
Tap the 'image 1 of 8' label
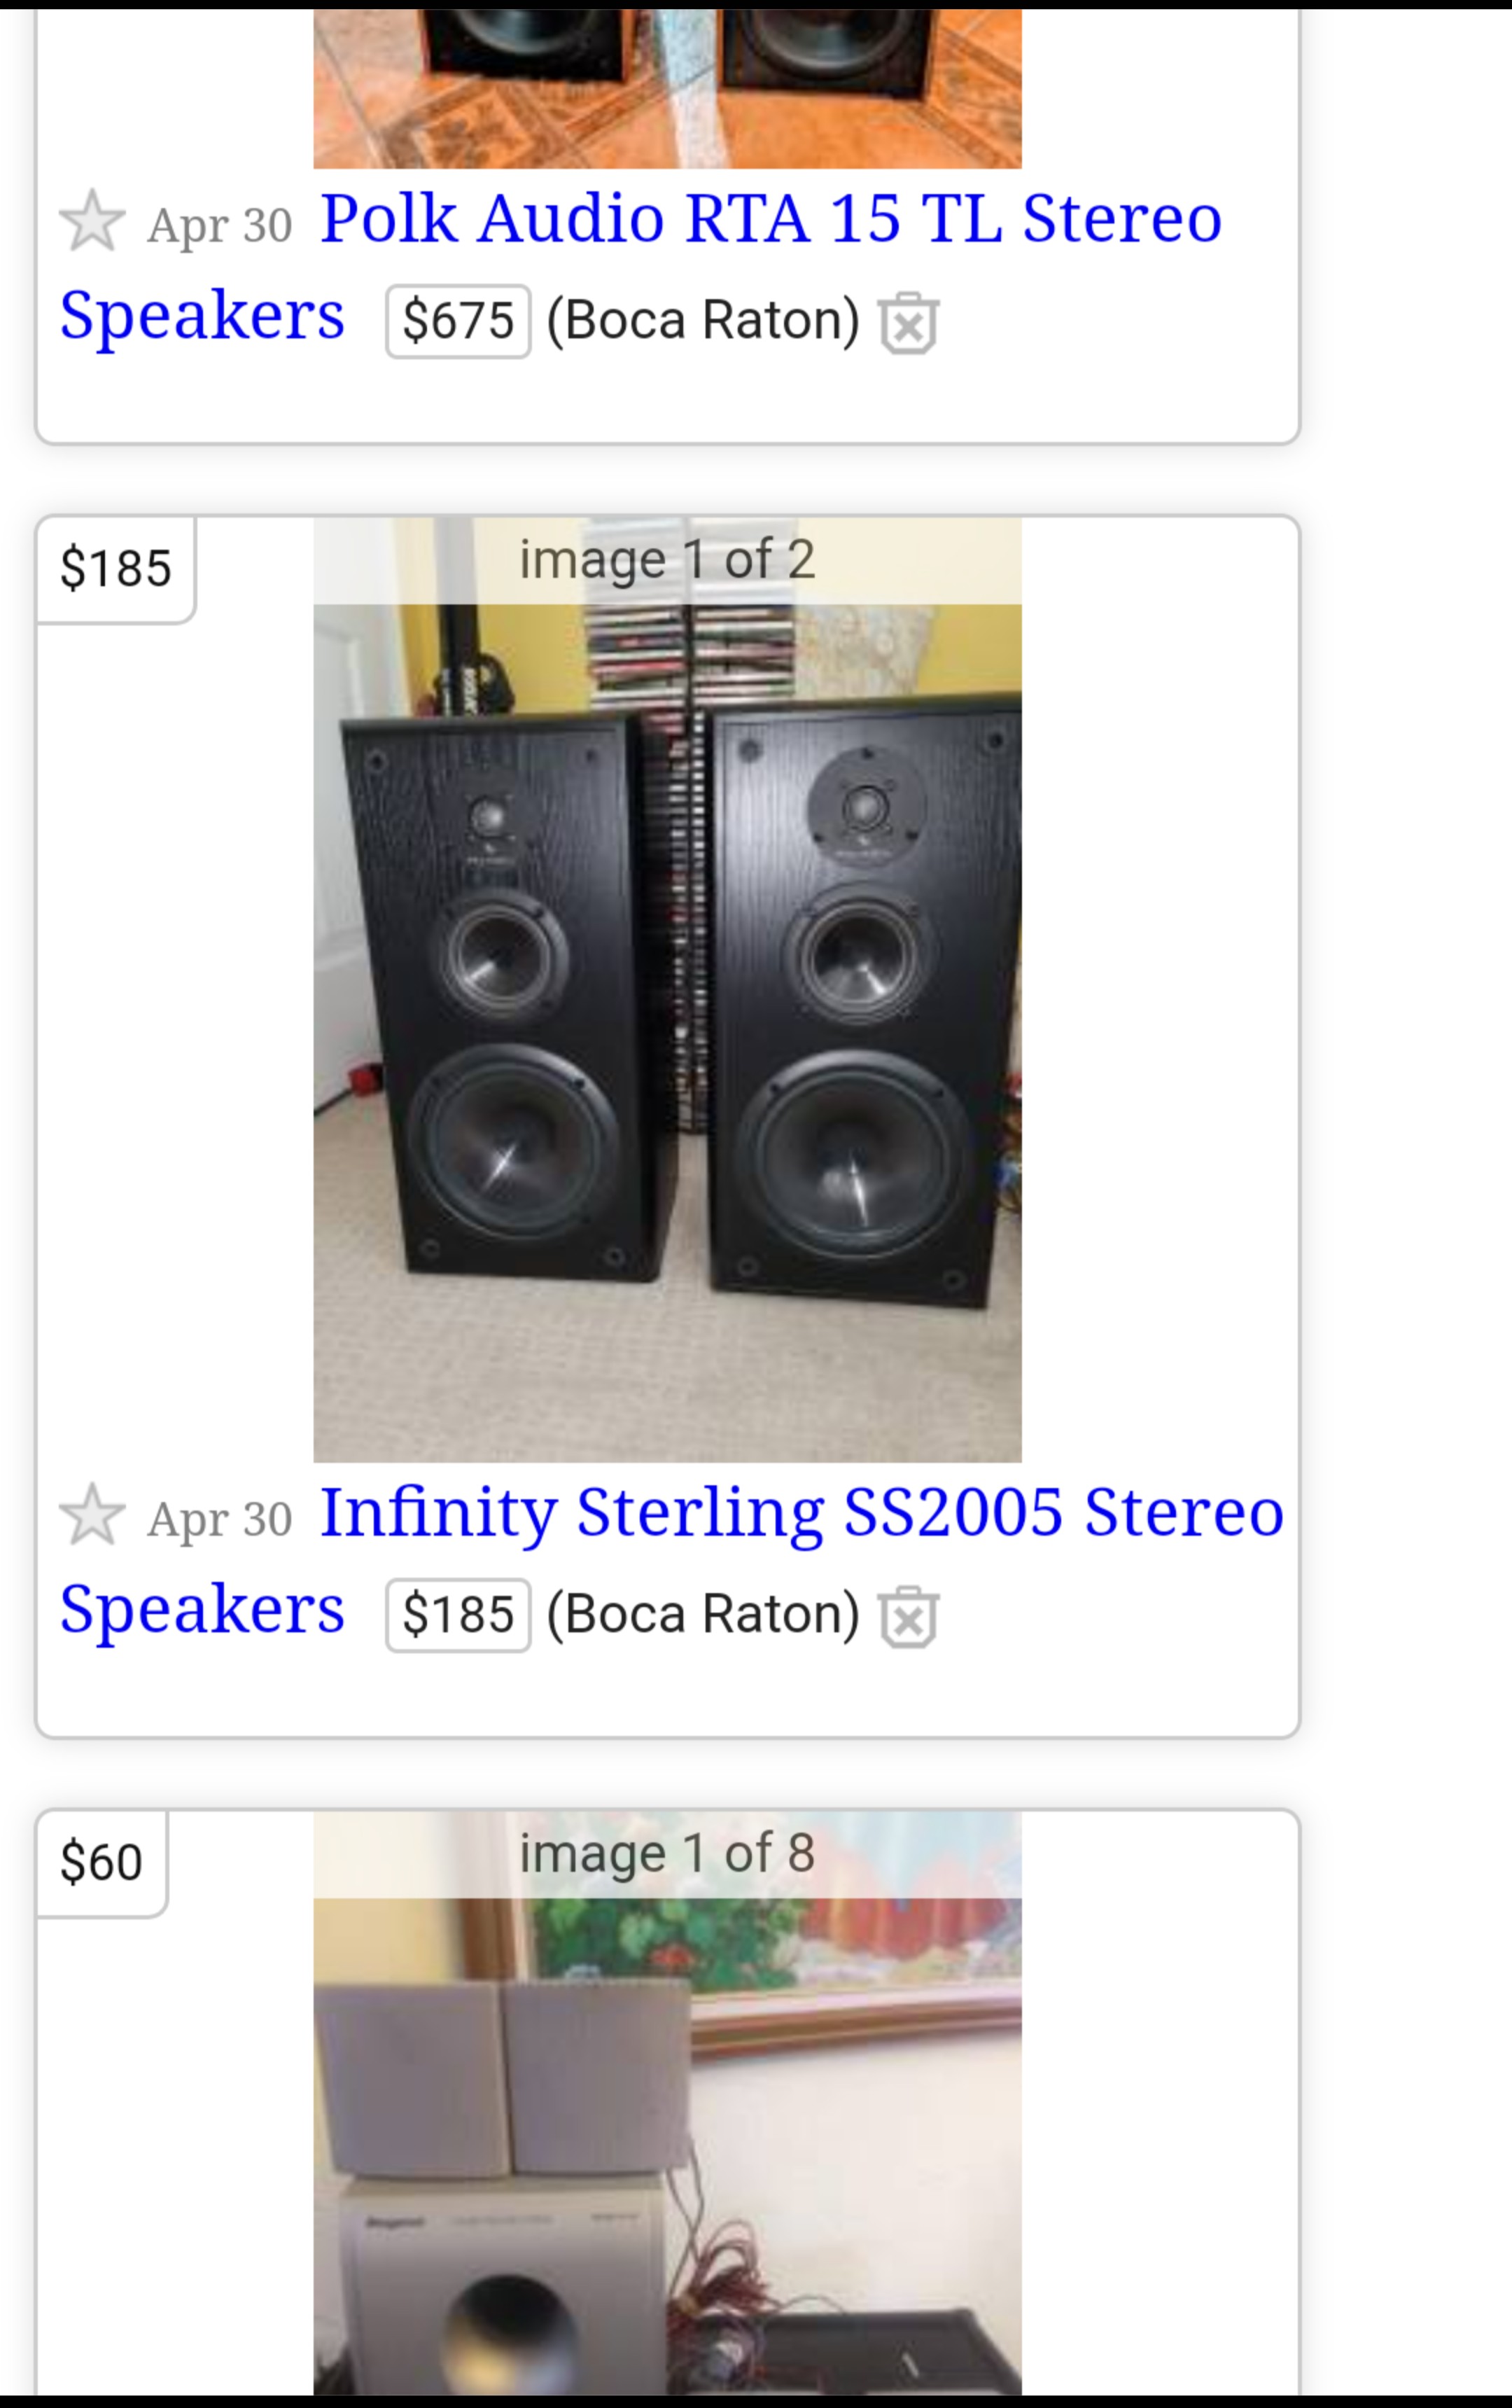pos(667,1853)
